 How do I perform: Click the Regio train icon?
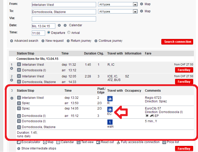click(x=110, y=99)
